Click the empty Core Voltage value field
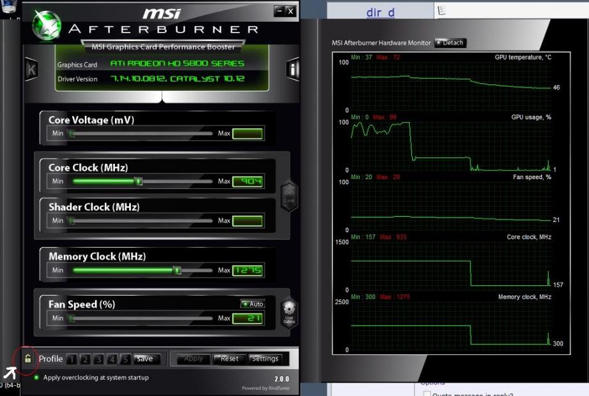 247,134
